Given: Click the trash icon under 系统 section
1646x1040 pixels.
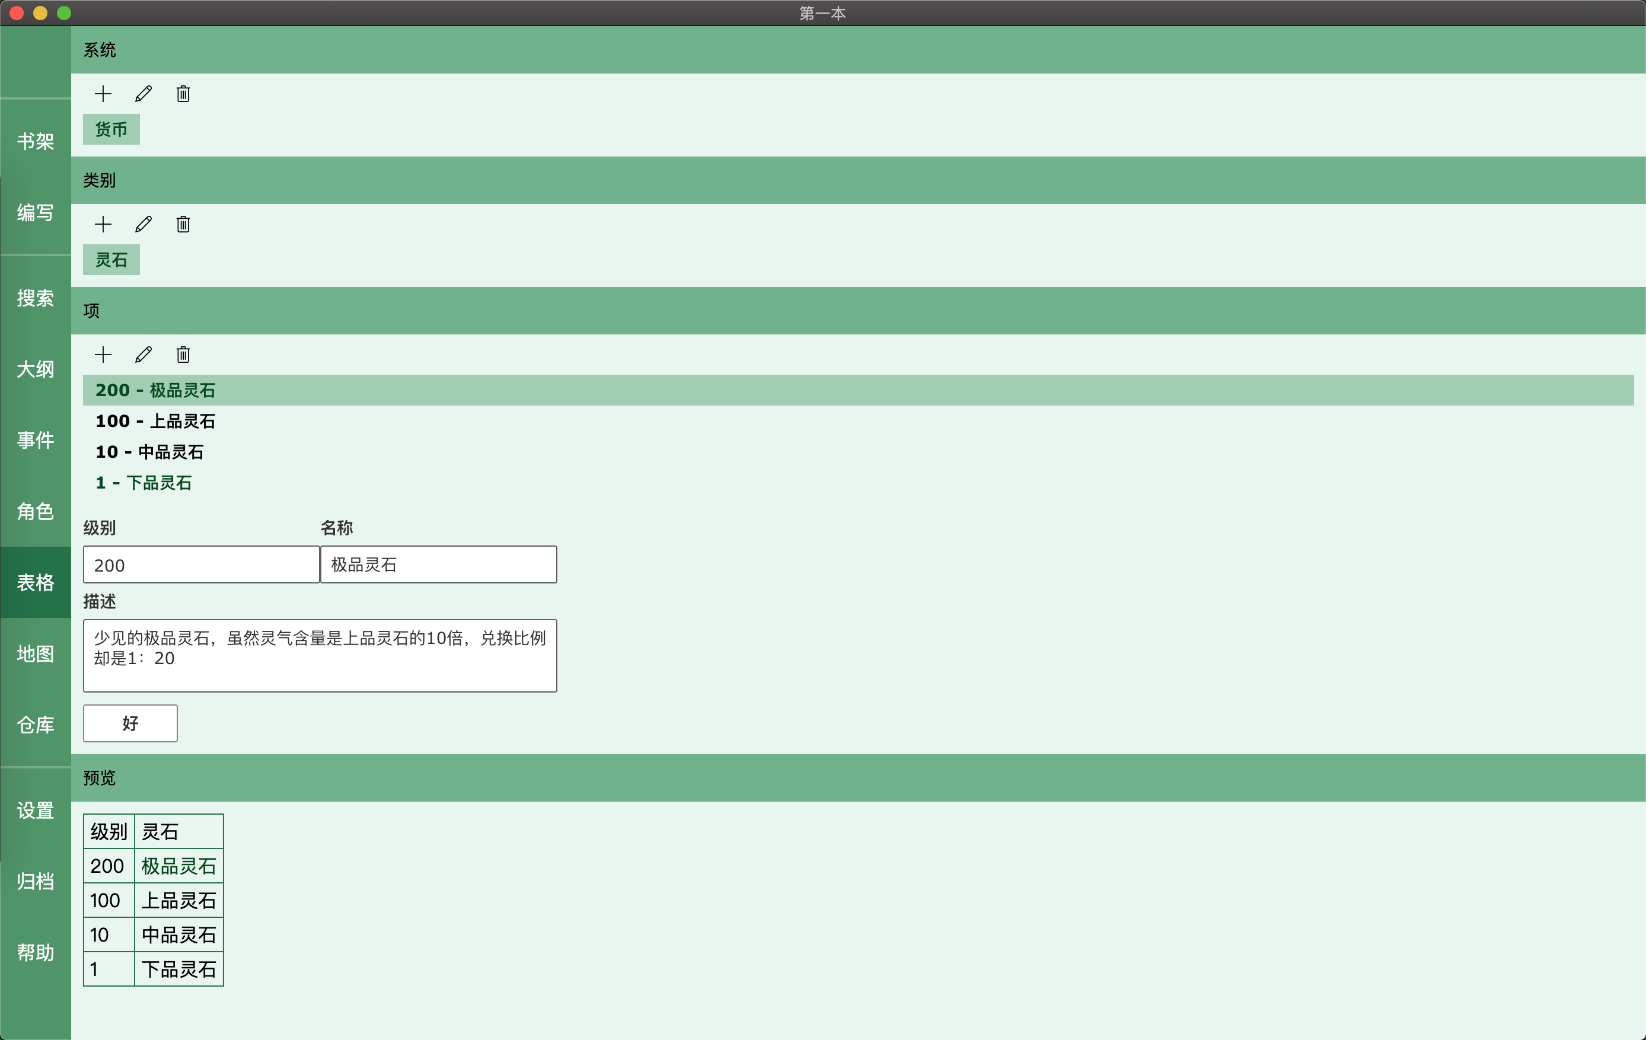Looking at the screenshot, I should (183, 94).
